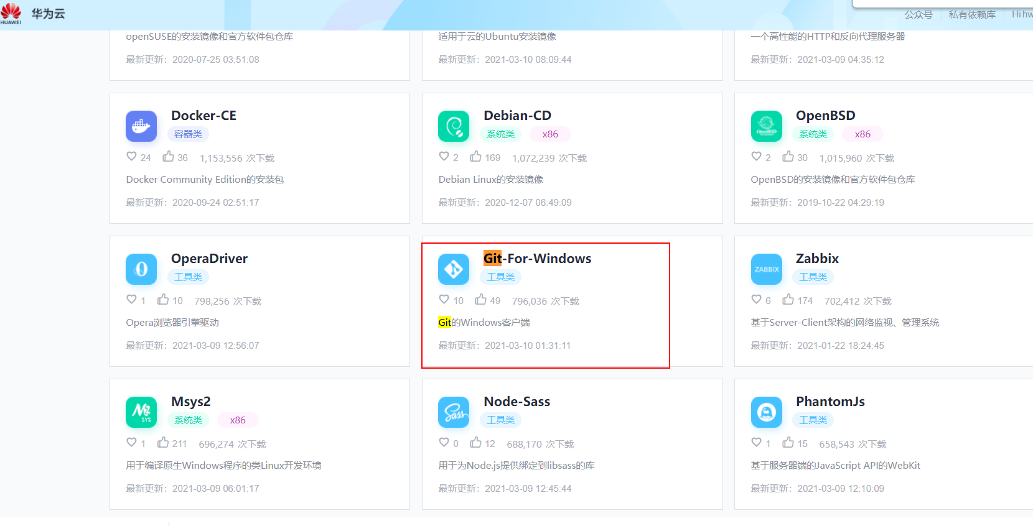Click the 工具类 tag on OperaDriver

click(x=188, y=277)
